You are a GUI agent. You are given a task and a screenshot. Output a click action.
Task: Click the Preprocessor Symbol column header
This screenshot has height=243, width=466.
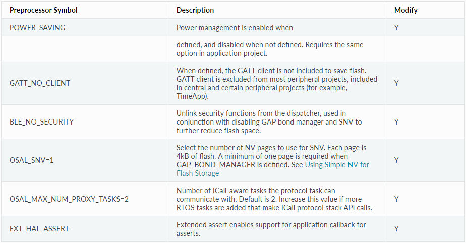(43, 10)
